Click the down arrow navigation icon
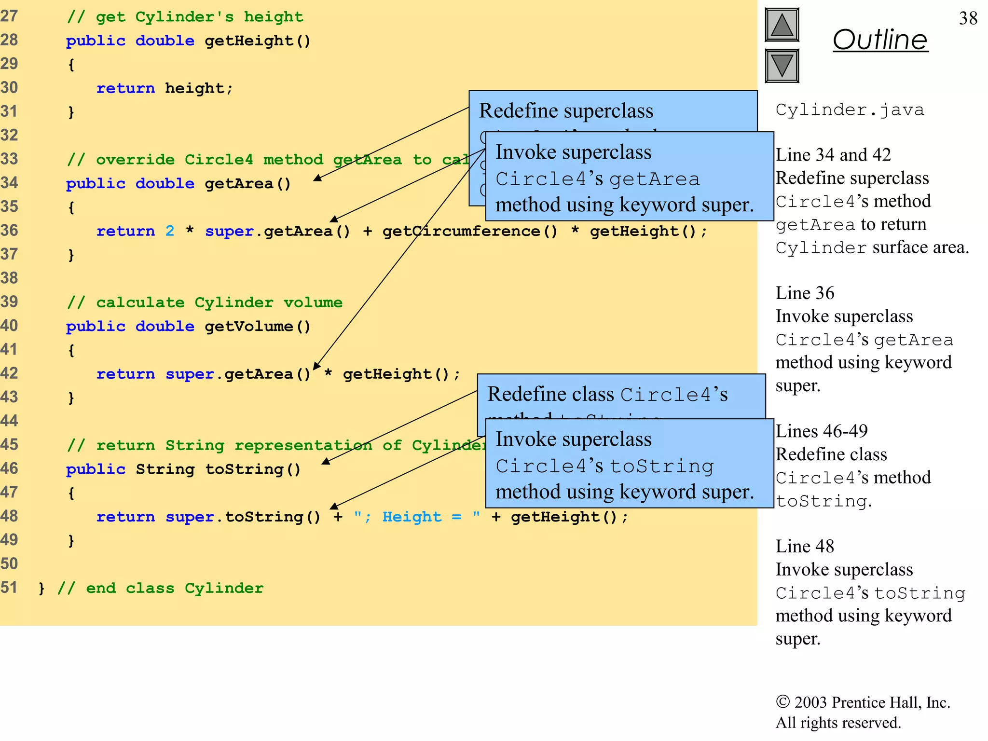The width and height of the screenshot is (988, 741). point(782,66)
